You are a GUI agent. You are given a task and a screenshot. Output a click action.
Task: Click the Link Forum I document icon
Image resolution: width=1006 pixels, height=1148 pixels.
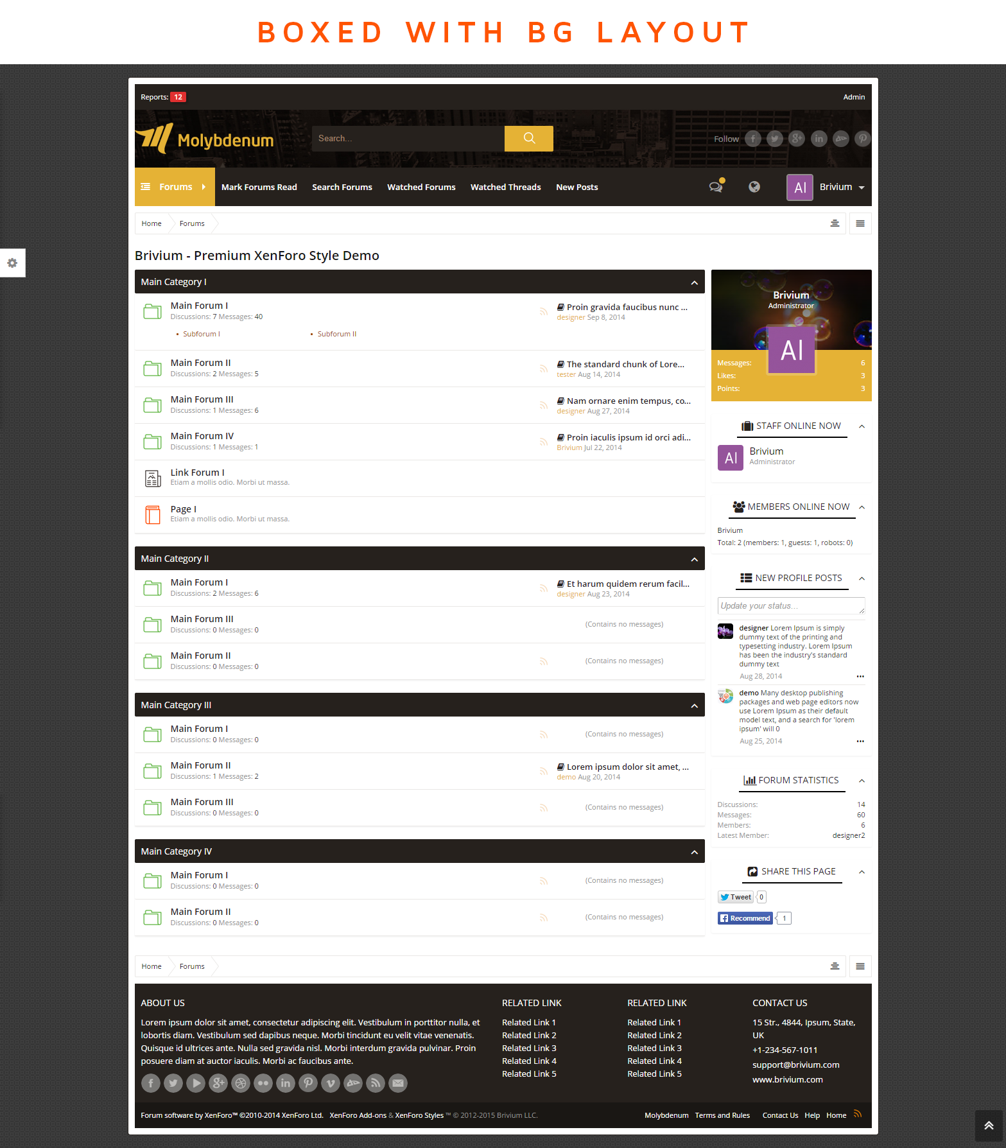pyautogui.click(x=153, y=478)
